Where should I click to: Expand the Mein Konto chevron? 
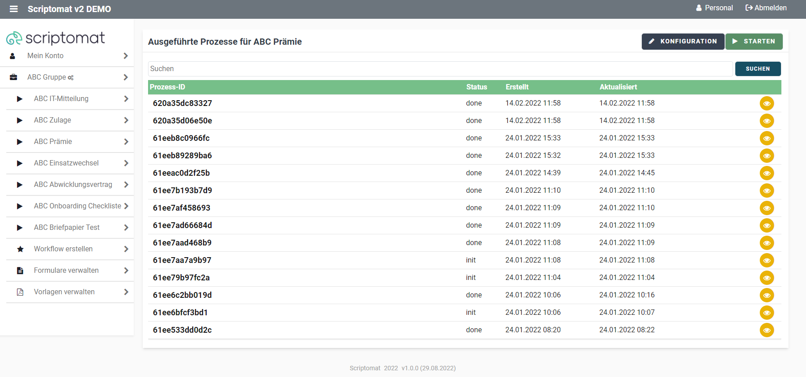126,56
